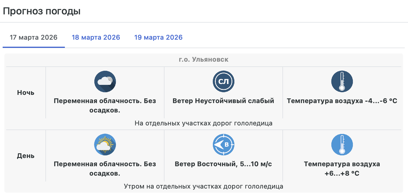408x195 pixels.
Task: Click the night row thermometer icon
Action: [342, 81]
